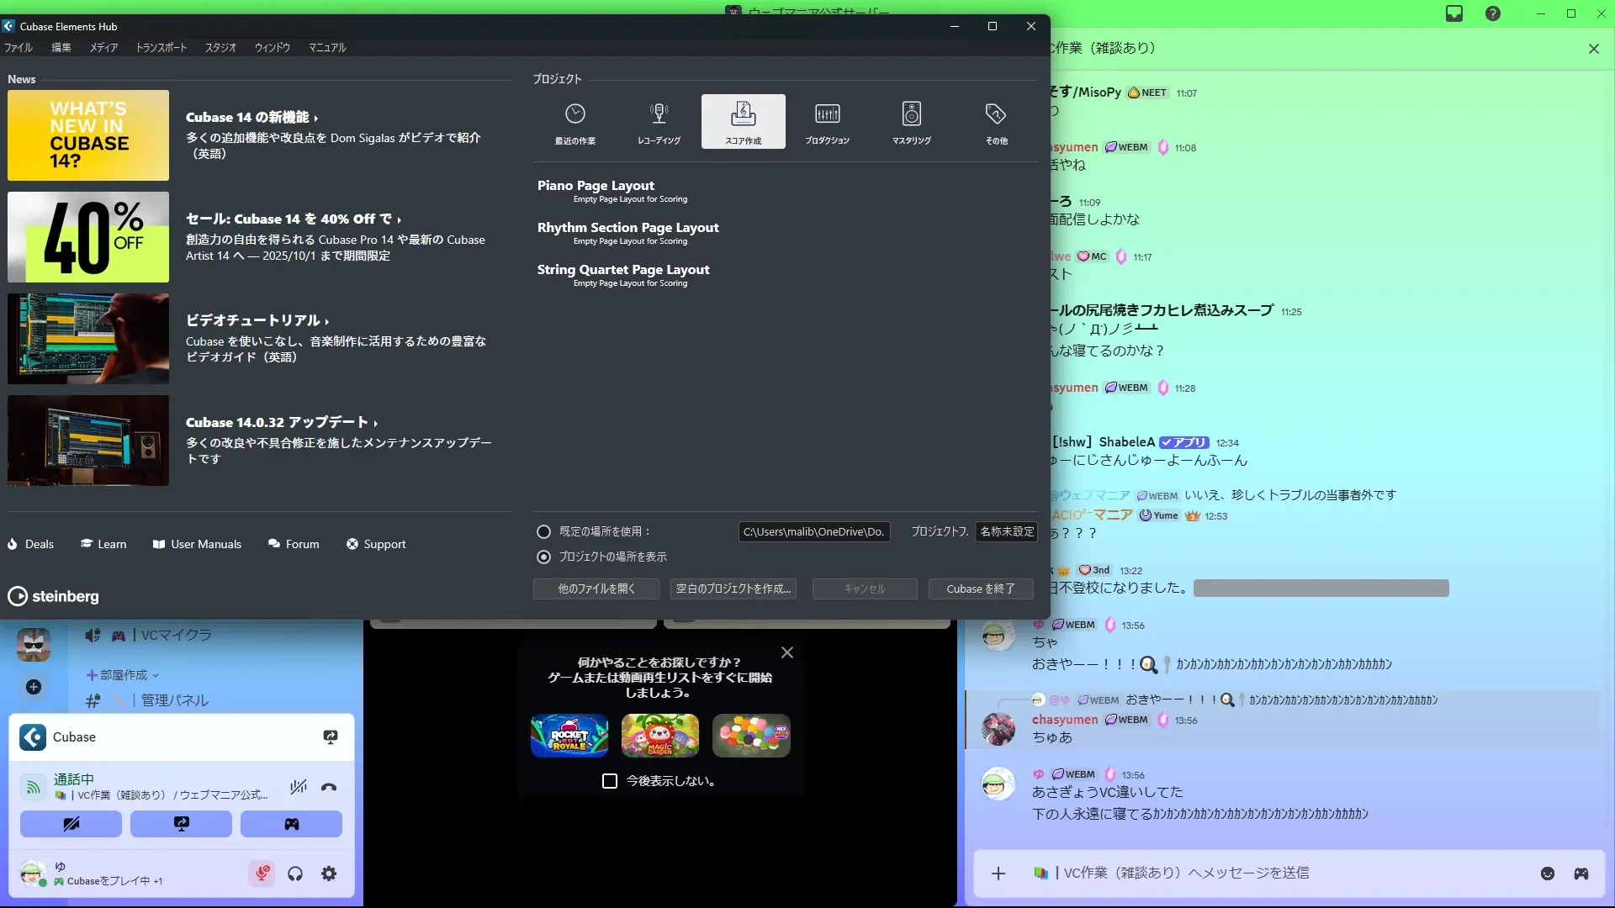This screenshot has height=908, width=1615.
Task: Open Cubase 14 の新機能 news link
Action: pos(251,118)
